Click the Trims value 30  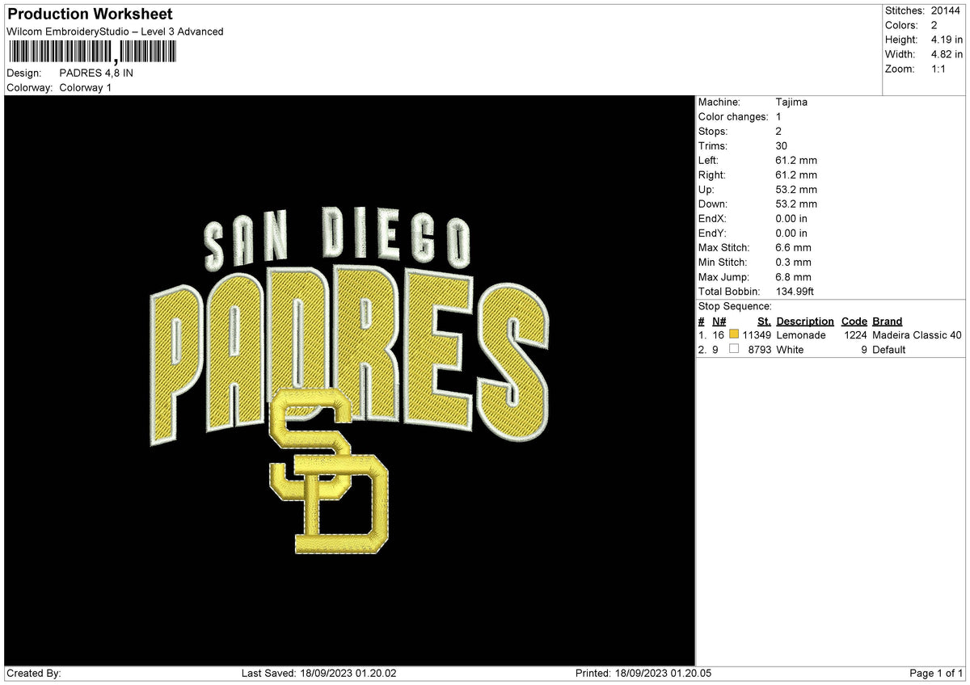coord(781,145)
